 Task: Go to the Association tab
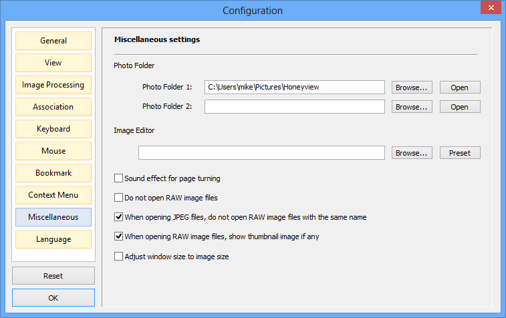coord(53,107)
